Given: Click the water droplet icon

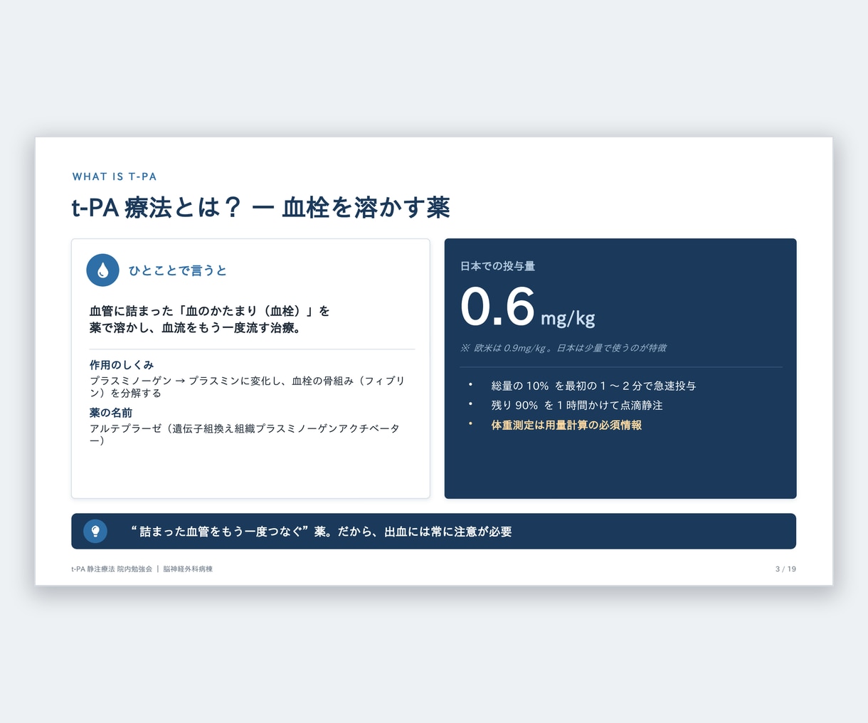Looking at the screenshot, I should coord(102,270).
